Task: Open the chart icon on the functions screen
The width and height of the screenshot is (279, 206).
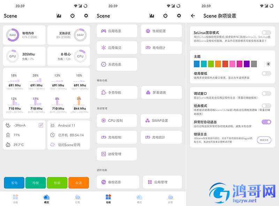Action: click(152, 16)
